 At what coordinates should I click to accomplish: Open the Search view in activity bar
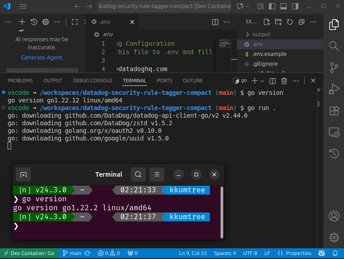334,46
